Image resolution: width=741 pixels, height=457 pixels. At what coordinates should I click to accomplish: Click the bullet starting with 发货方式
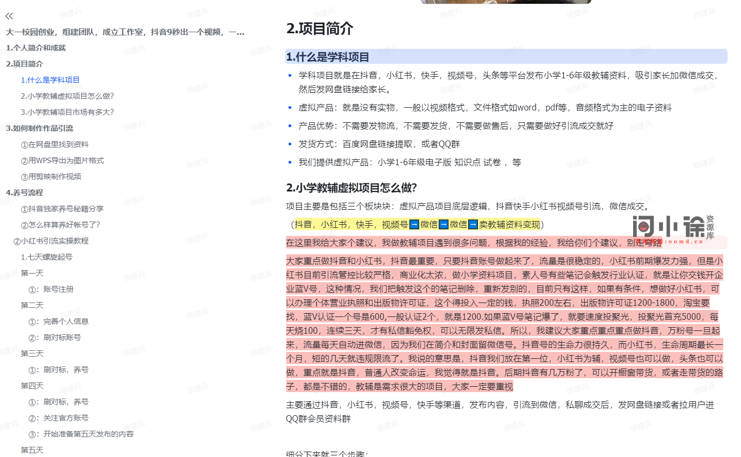(379, 144)
